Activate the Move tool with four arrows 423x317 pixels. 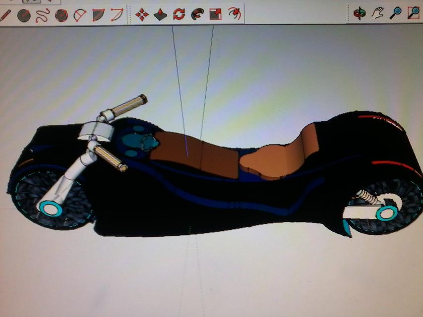point(142,14)
